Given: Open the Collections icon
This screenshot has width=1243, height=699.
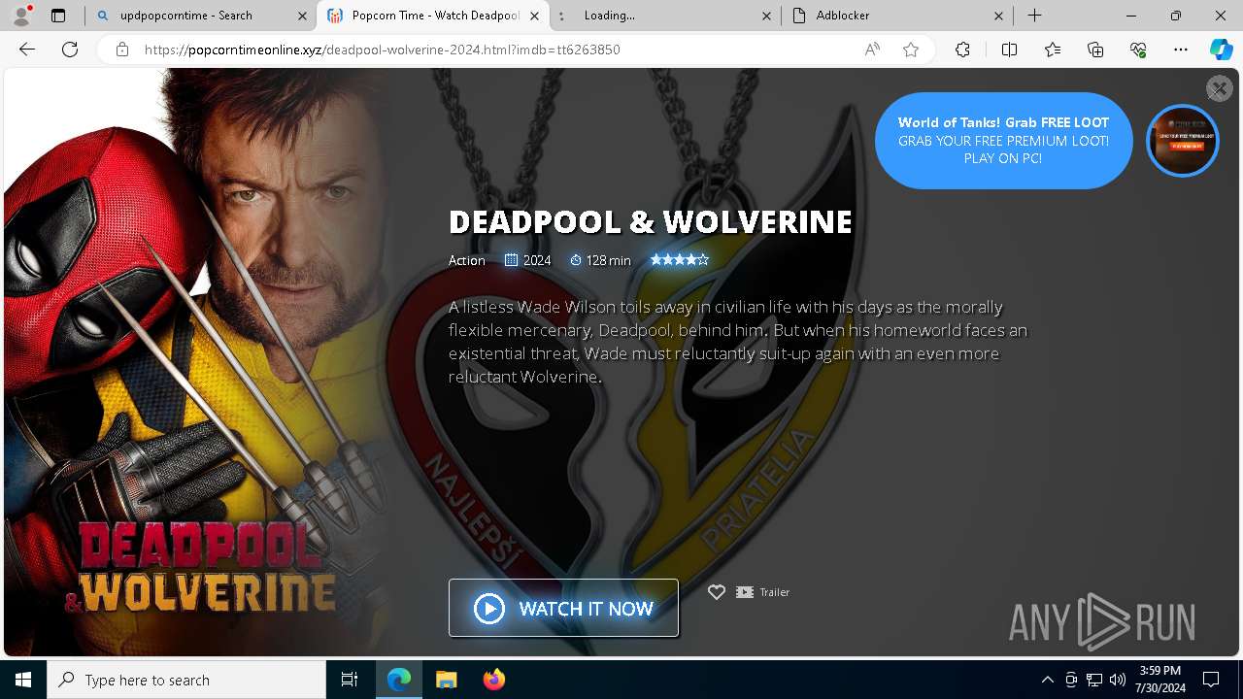Looking at the screenshot, I should 1095,50.
